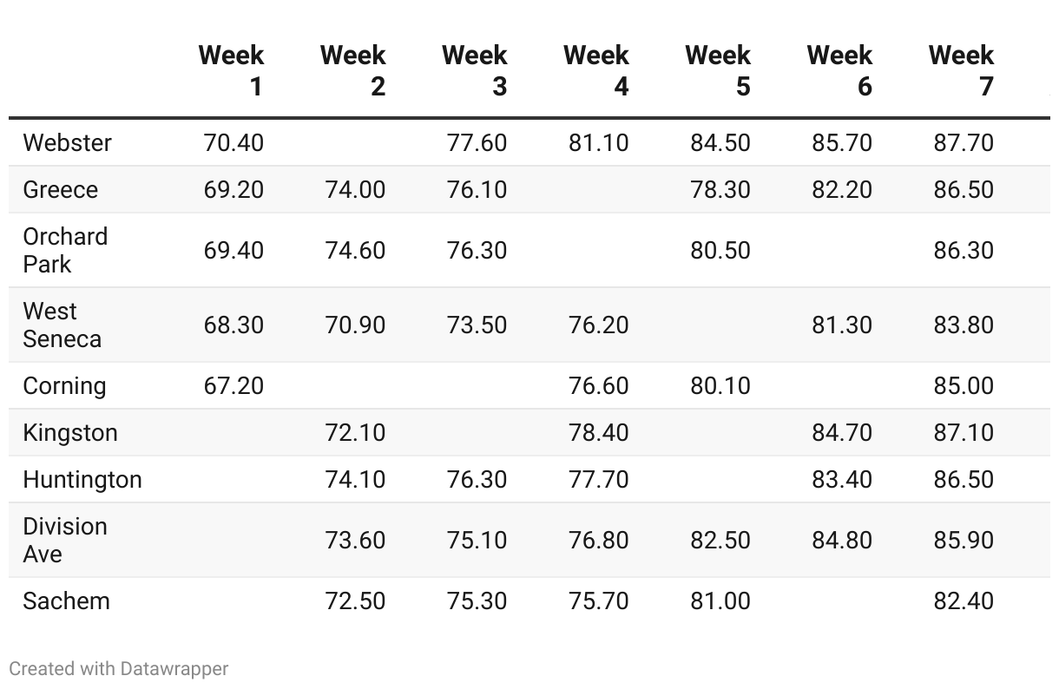Select Sachem's Week 5 value 81.00
This screenshot has height=689, width=1059.
point(720,600)
